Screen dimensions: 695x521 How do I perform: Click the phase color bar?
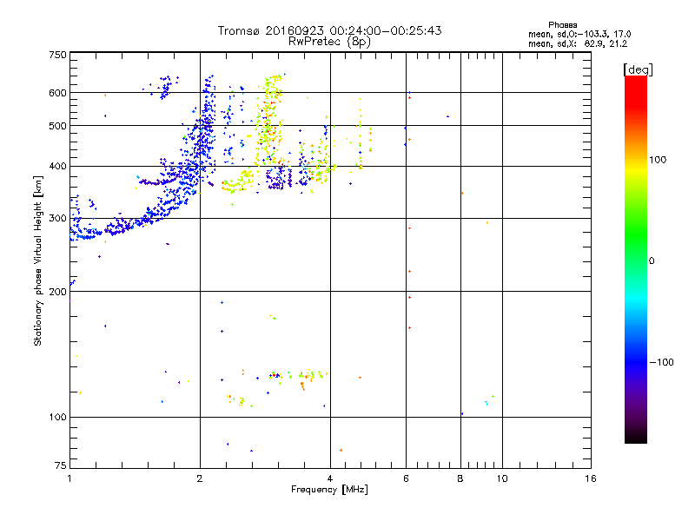(x=636, y=259)
